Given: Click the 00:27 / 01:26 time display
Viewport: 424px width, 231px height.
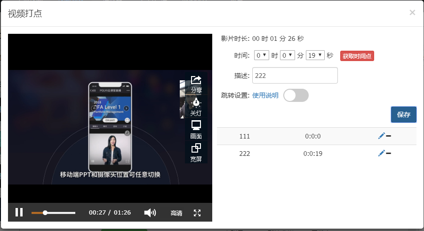Looking at the screenshot, I should coord(110,213).
